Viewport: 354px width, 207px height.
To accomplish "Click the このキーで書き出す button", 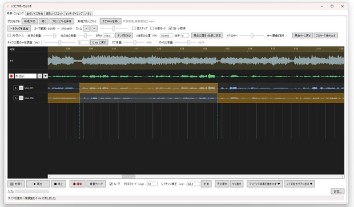I will coord(326,35).
